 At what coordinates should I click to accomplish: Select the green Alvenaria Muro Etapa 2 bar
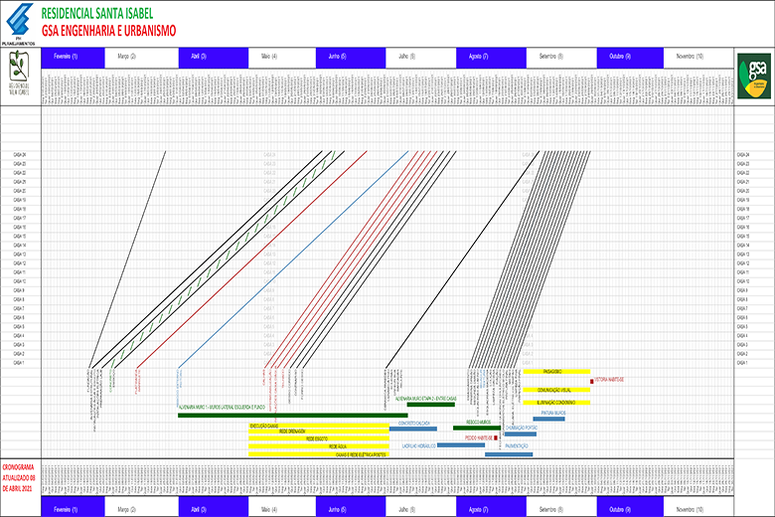431,405
